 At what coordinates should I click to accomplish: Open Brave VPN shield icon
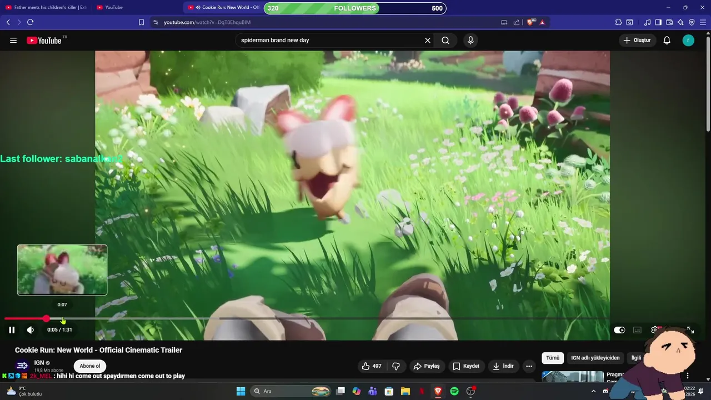pyautogui.click(x=692, y=22)
